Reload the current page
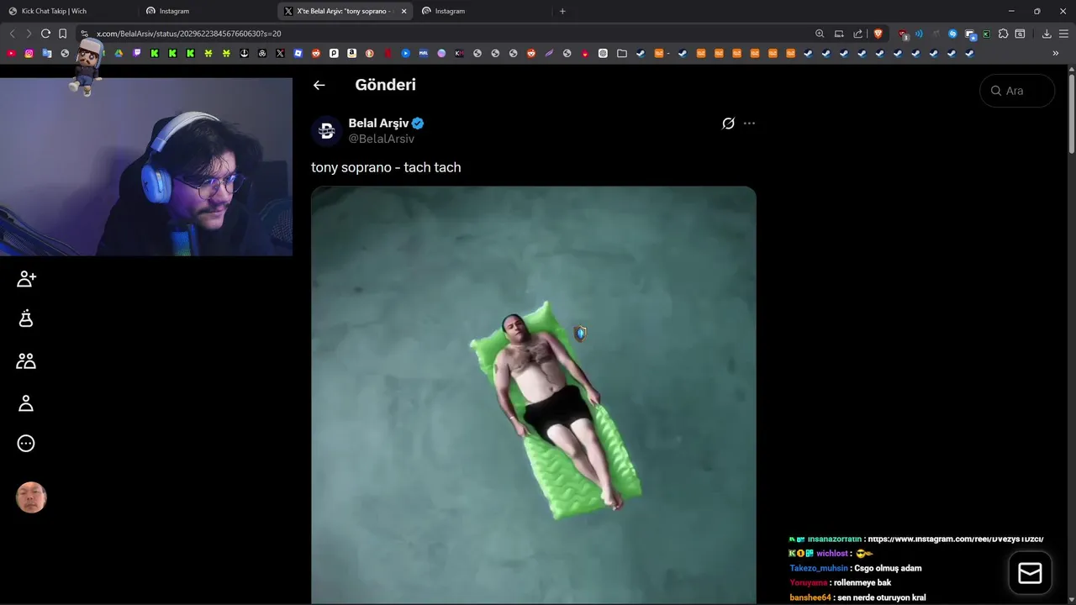The image size is (1076, 605). 45,34
